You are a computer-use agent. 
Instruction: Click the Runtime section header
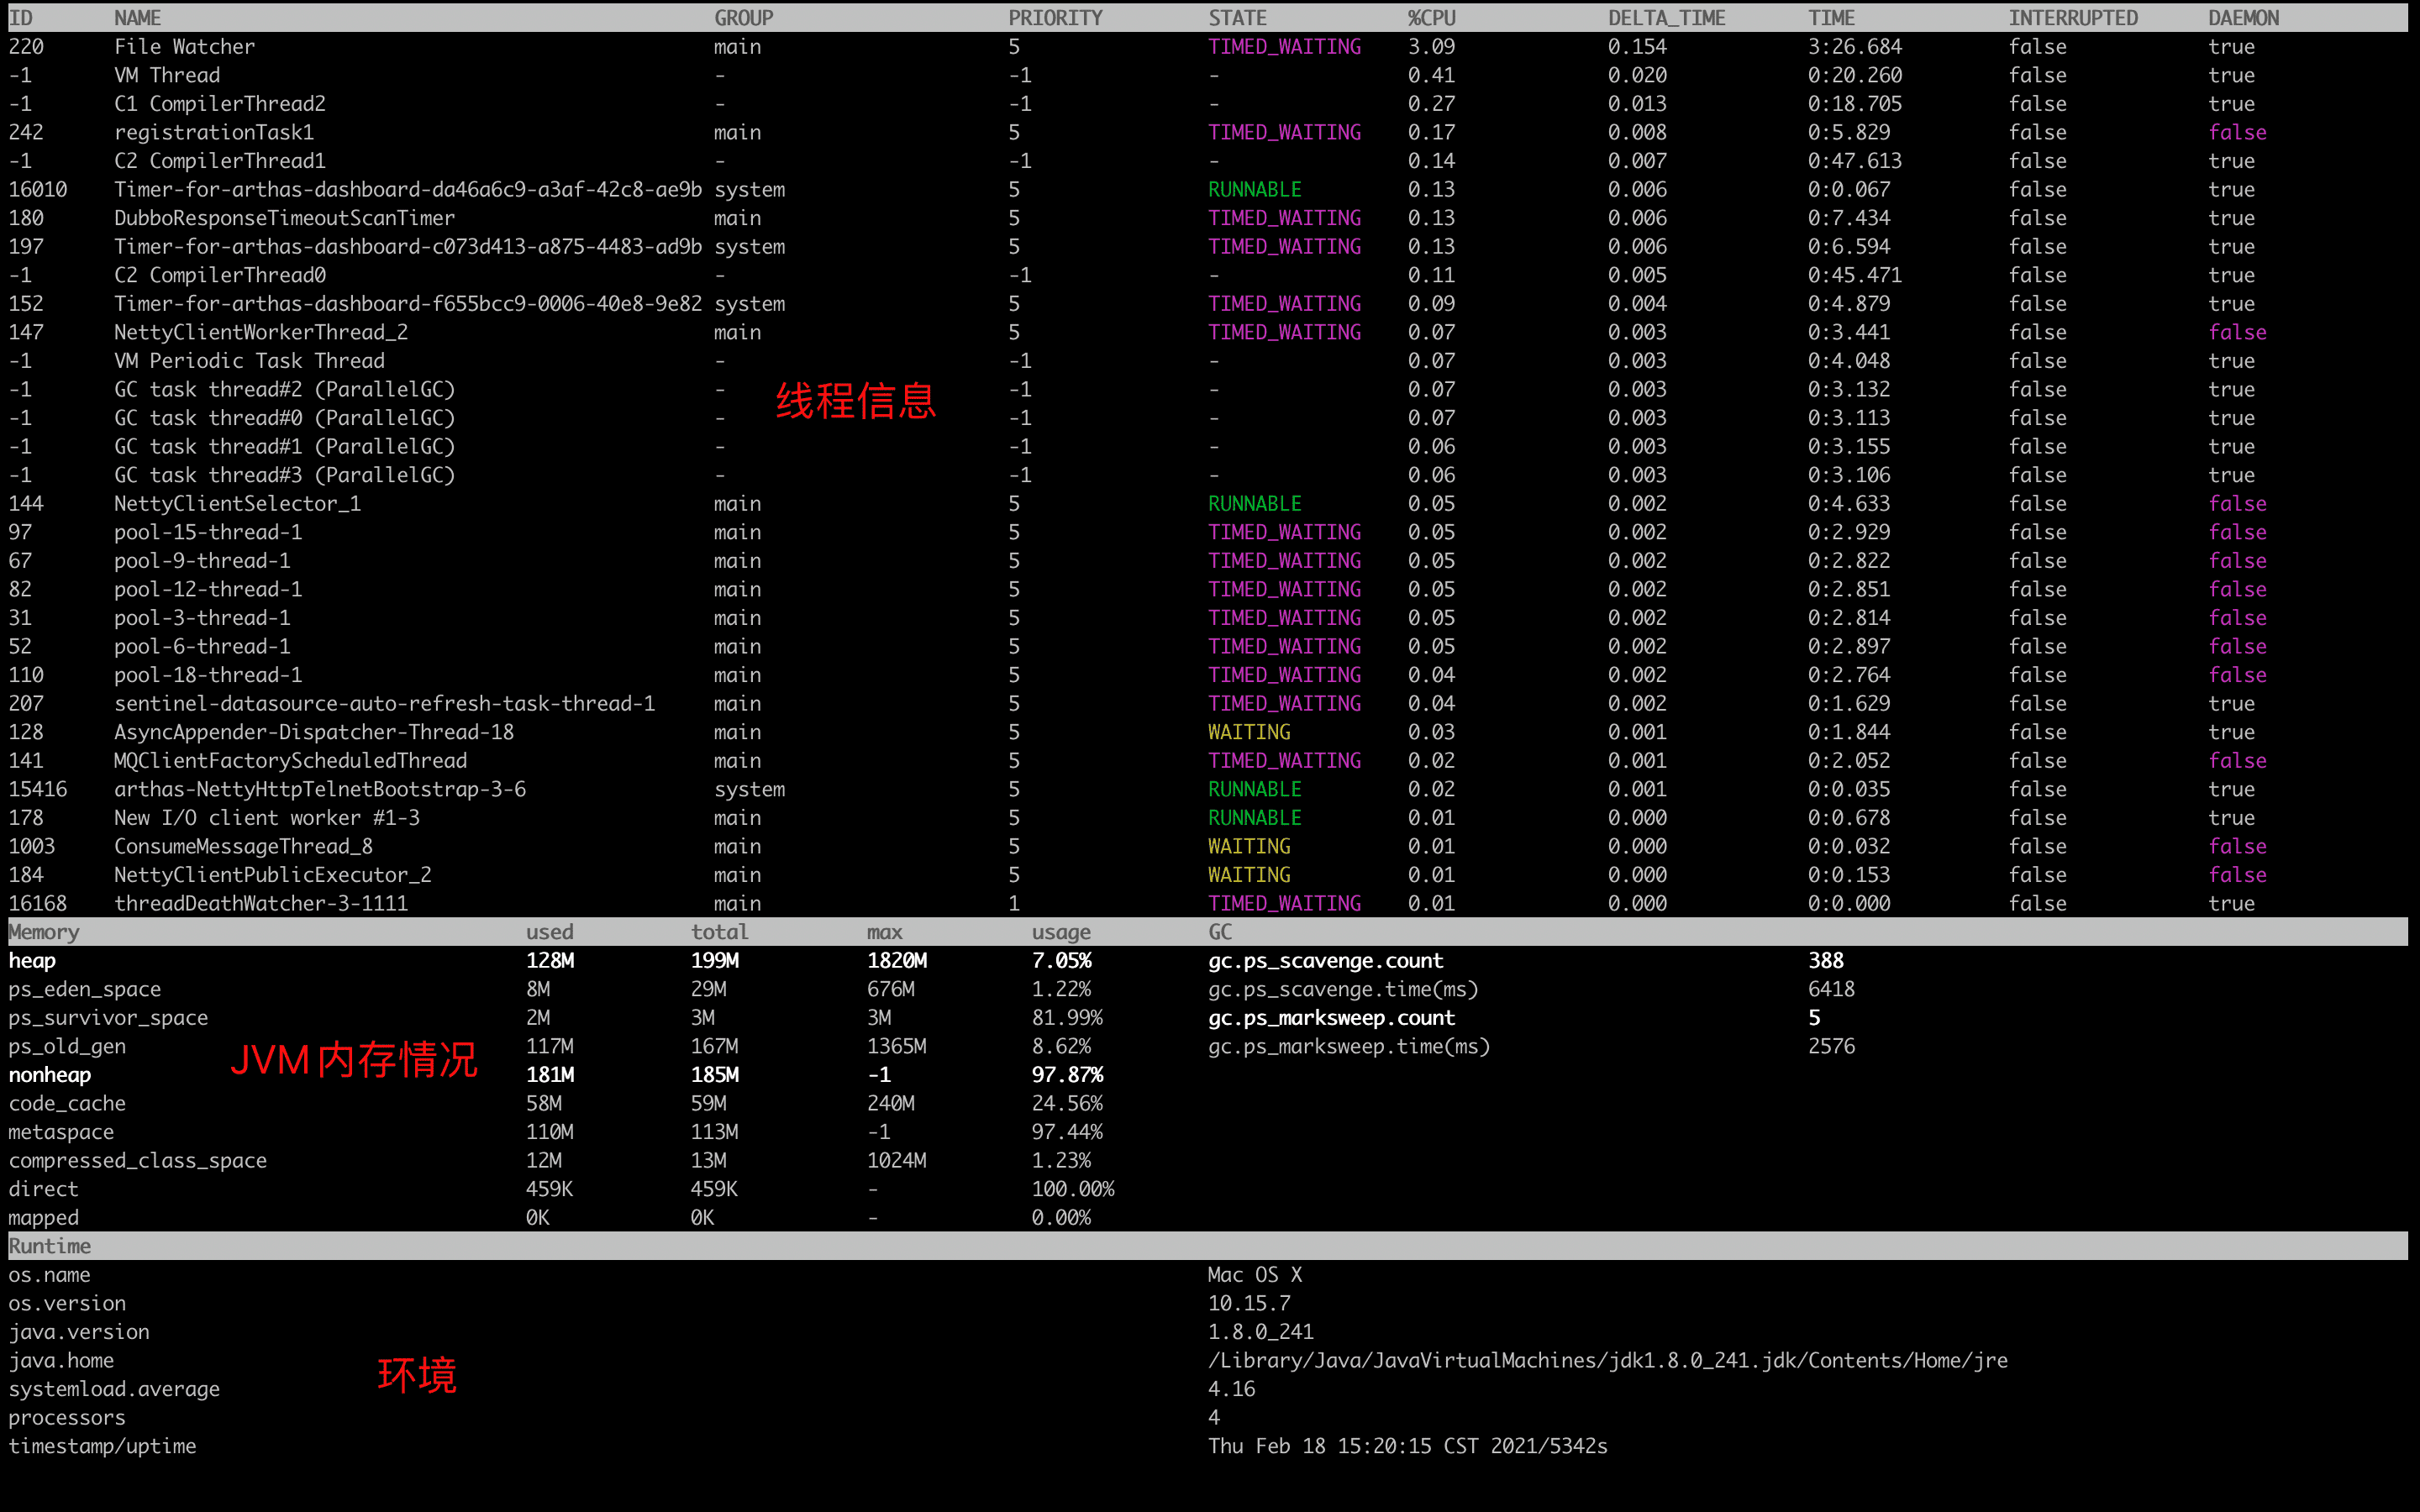pyautogui.click(x=50, y=1246)
